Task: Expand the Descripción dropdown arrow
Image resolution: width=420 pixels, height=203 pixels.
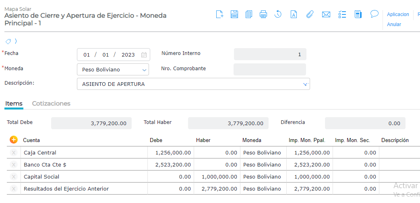Action: pos(305,84)
